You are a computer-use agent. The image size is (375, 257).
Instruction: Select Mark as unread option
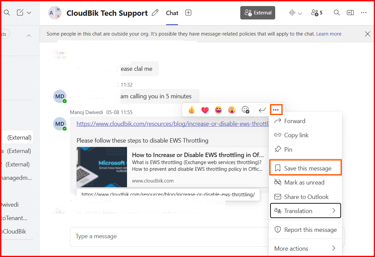[x=304, y=183]
